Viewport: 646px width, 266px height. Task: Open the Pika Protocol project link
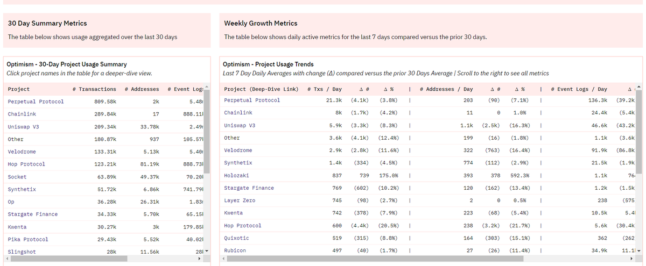click(x=28, y=240)
